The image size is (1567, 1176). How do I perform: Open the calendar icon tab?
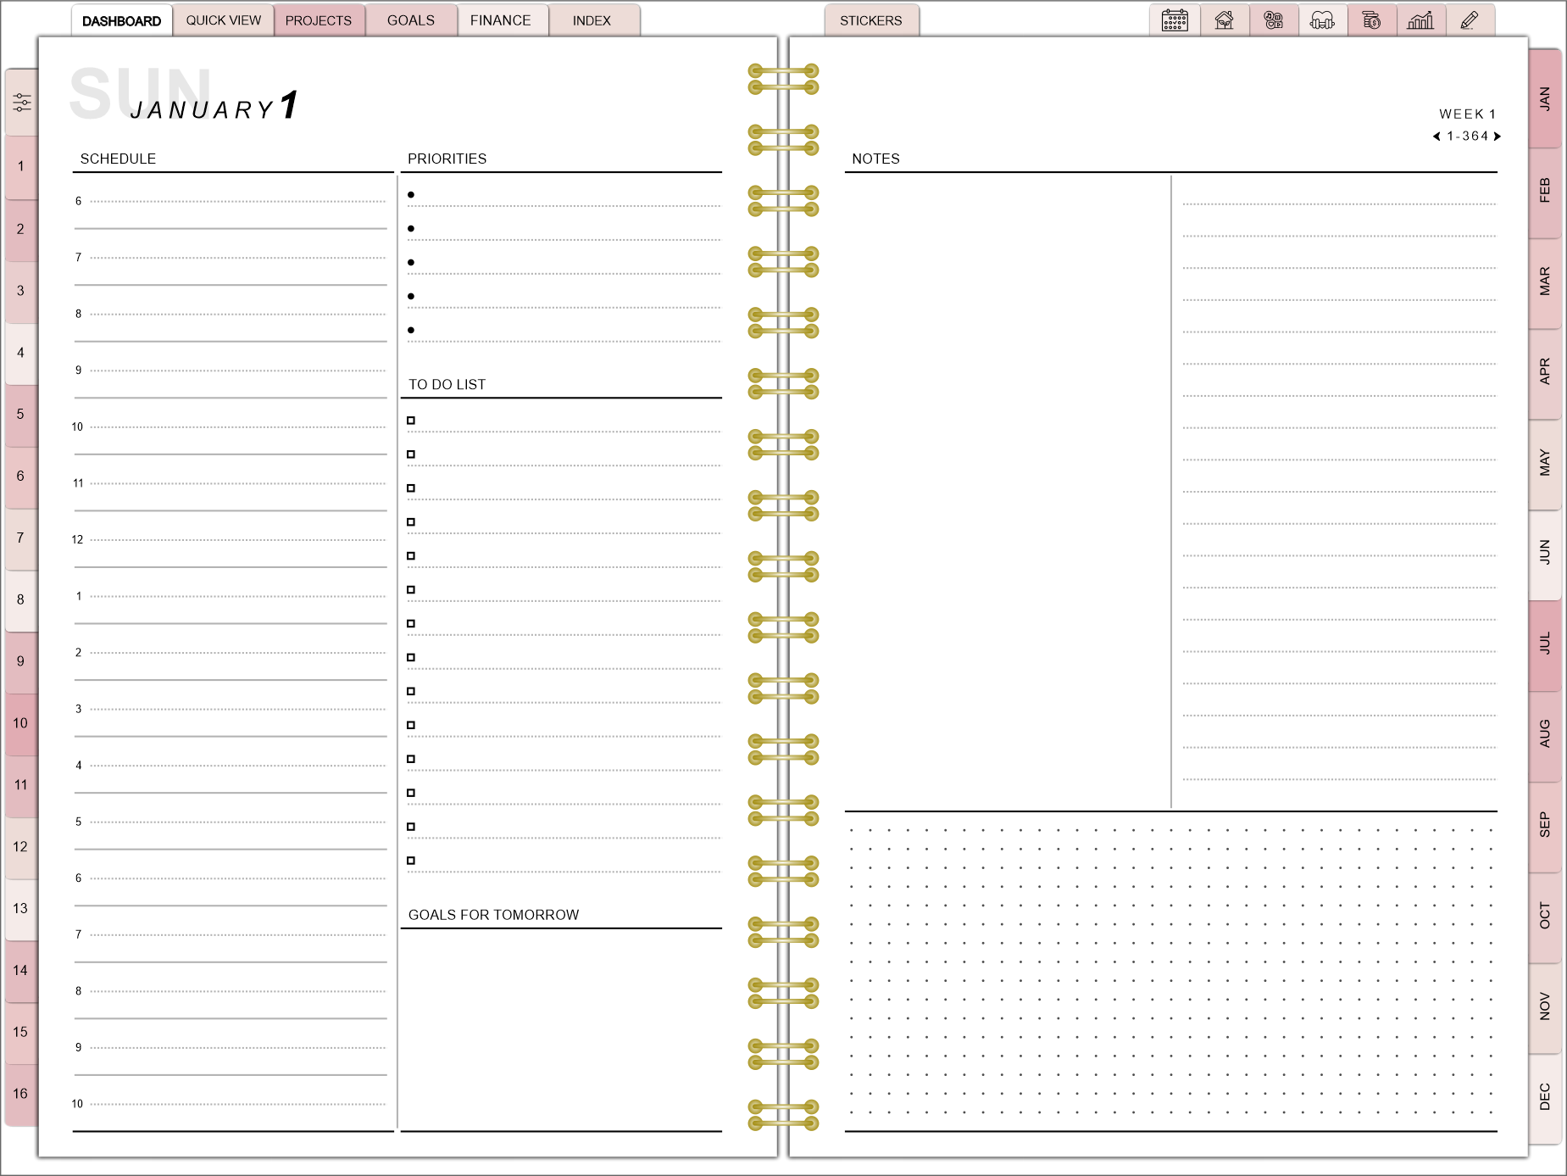(x=1175, y=20)
